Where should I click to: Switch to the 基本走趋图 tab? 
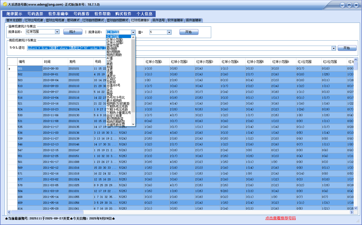14,20
